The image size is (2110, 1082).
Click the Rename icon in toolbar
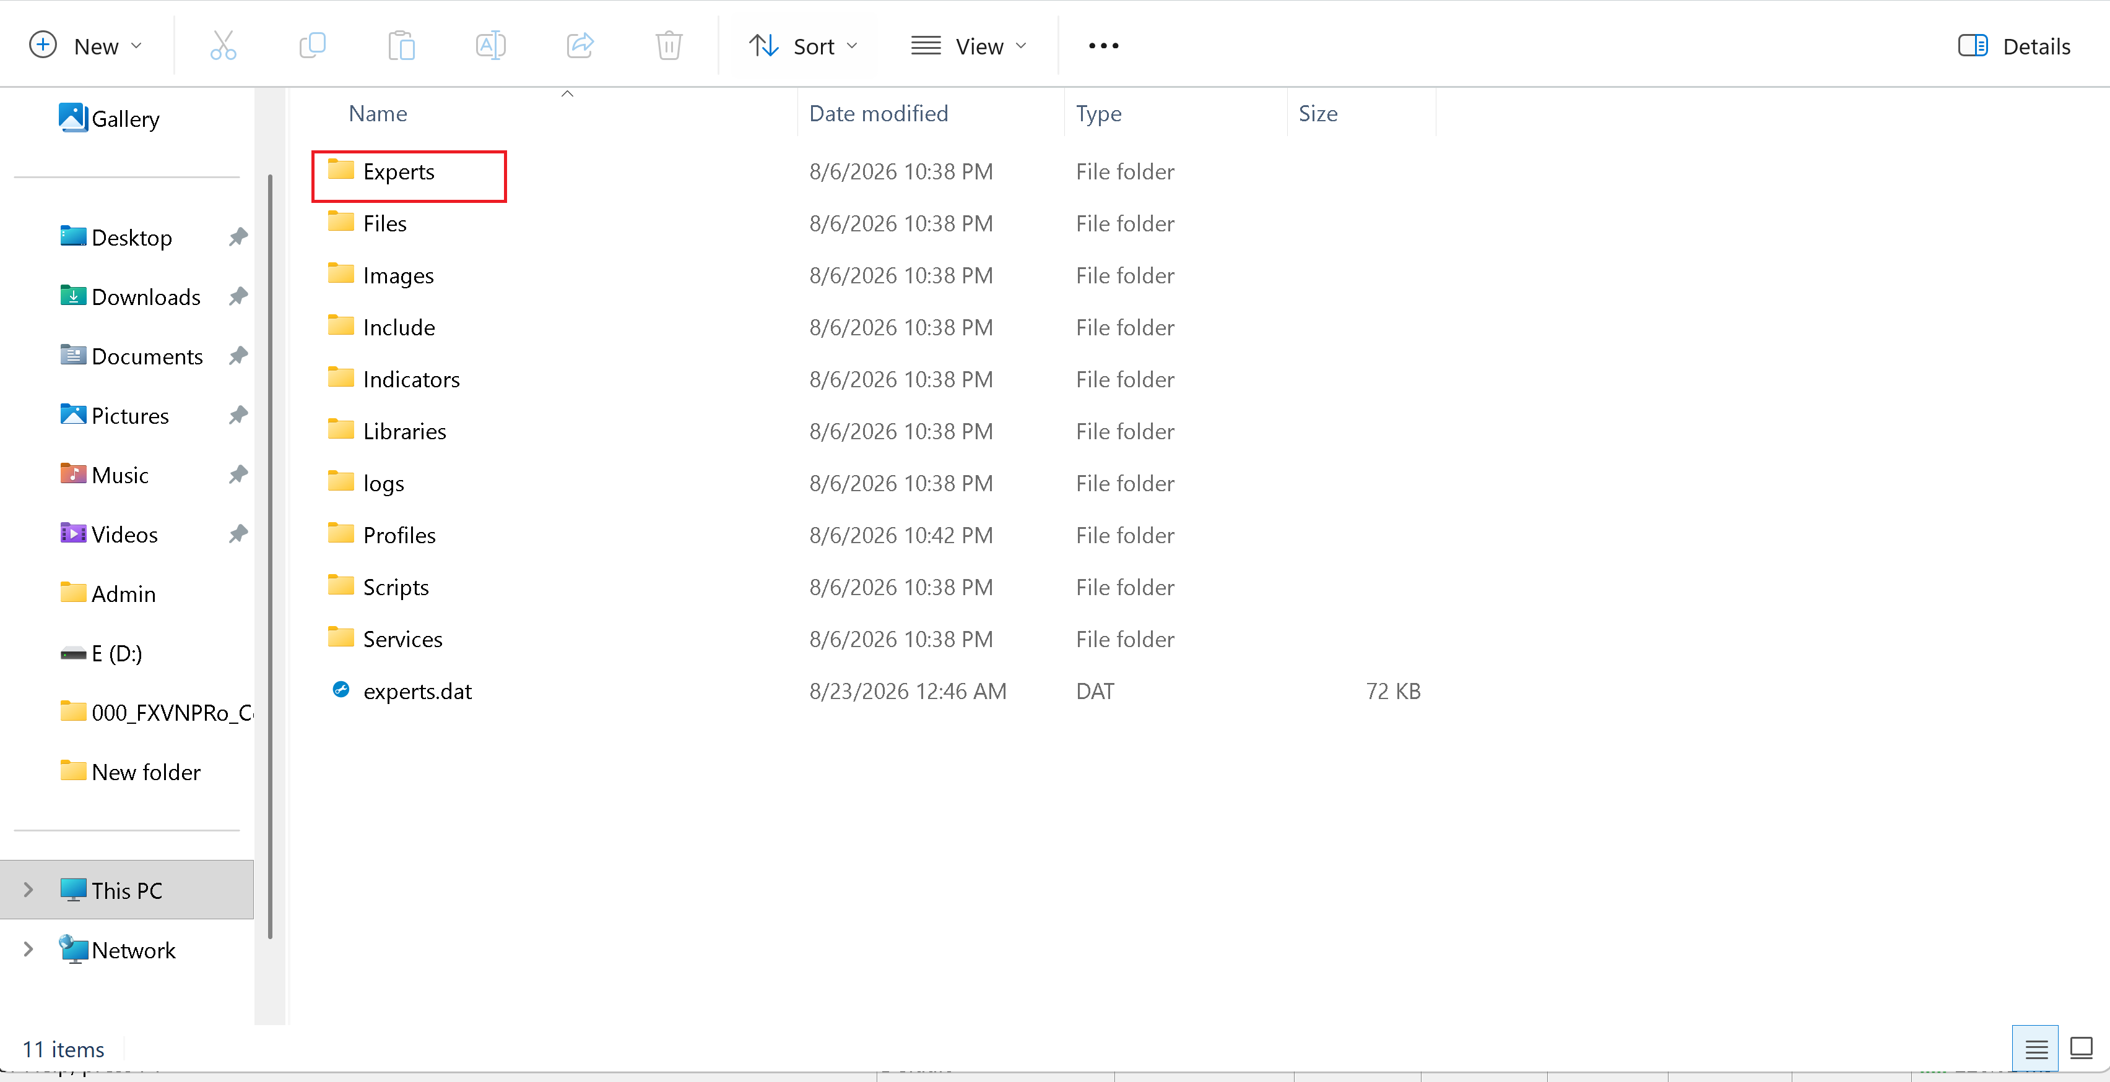point(490,46)
